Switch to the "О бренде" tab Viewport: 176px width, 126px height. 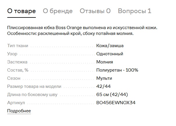click(58, 11)
